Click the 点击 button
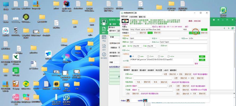 (x=128, y=94)
